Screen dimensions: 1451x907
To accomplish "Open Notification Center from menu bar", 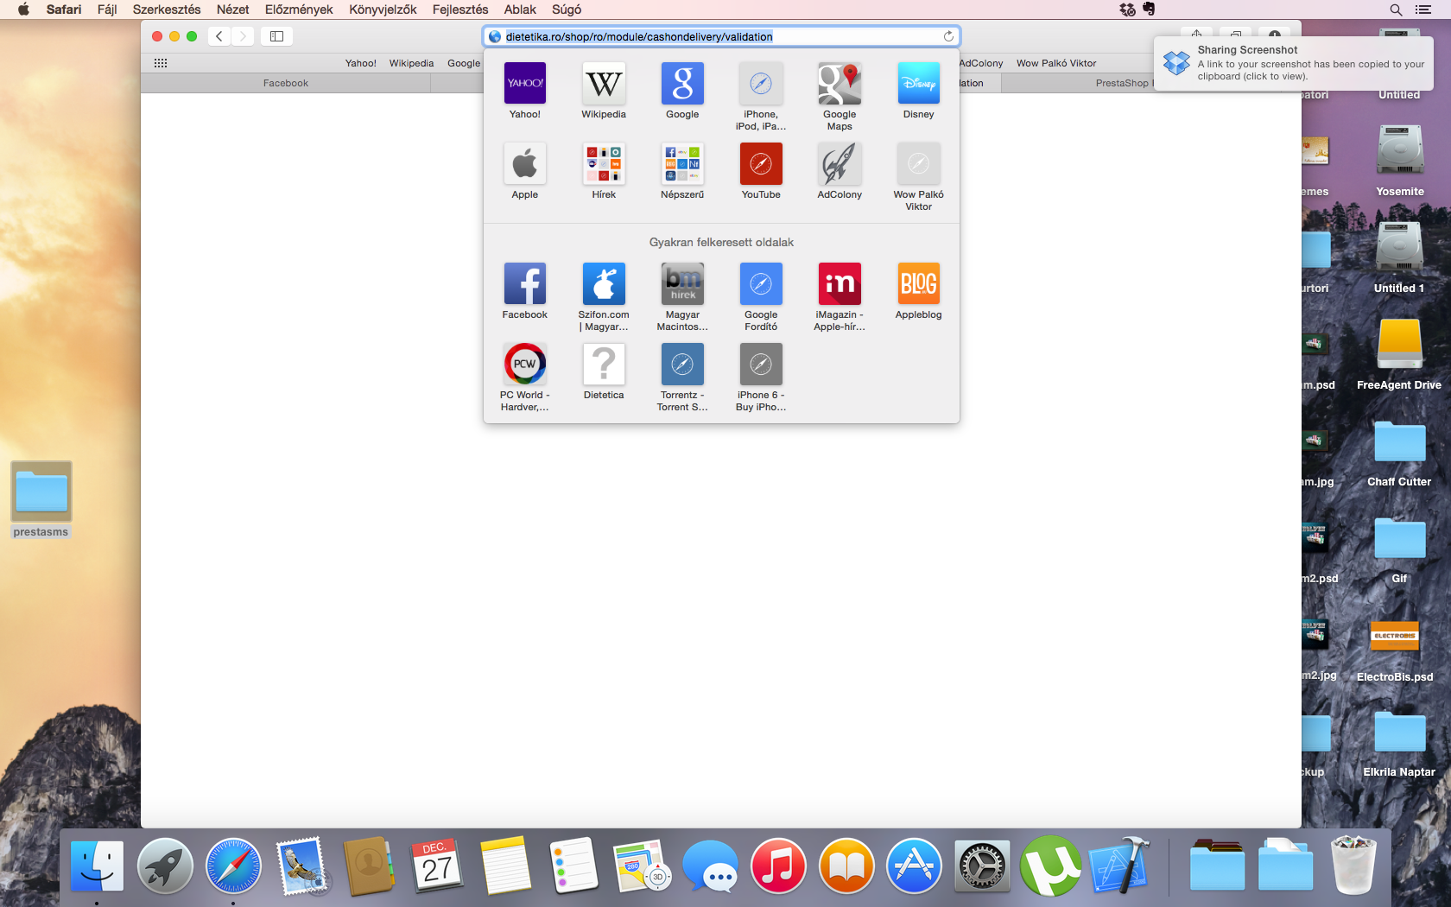I will (x=1423, y=10).
